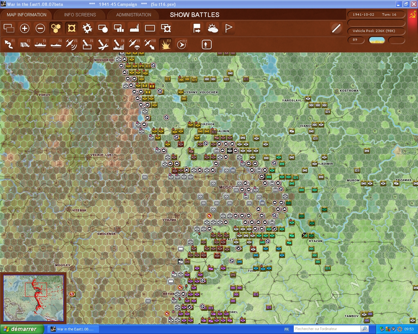Click the rectangle with gear icon
The height and width of the screenshot is (334, 418).
(x=166, y=28)
